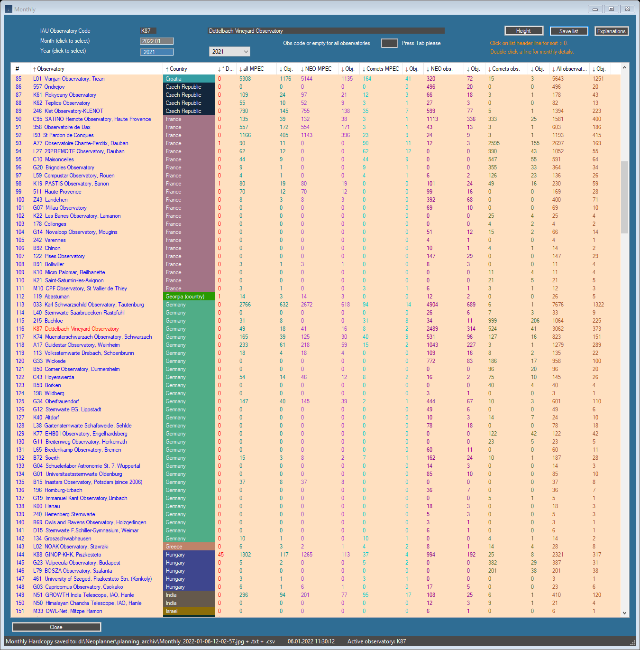Click the Croatia country cell
Image resolution: width=640 pixels, height=650 pixels.
(x=189, y=79)
